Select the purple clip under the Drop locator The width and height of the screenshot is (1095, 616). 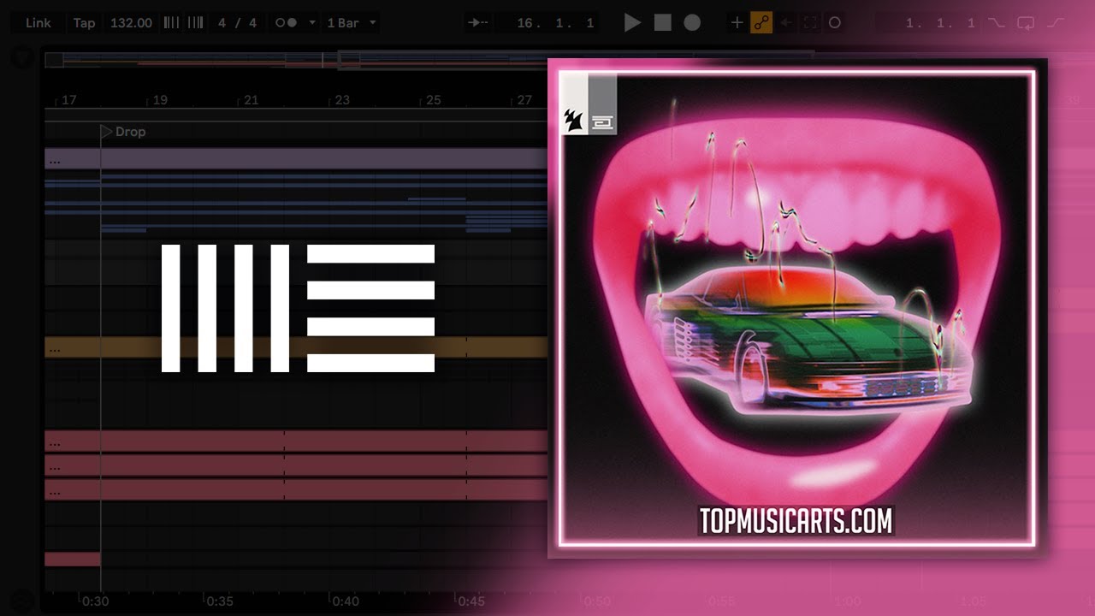296,158
